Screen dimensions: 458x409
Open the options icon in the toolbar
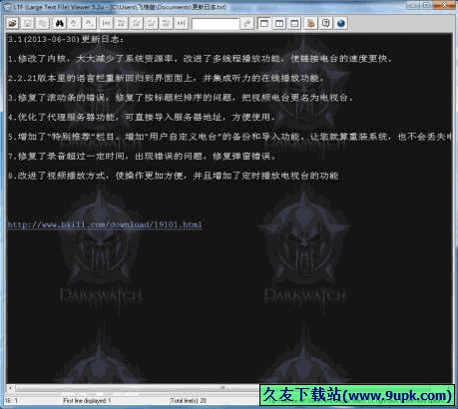311,23
